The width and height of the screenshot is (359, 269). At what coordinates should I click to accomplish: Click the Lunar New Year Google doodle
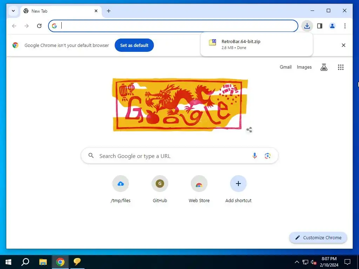coord(180,105)
